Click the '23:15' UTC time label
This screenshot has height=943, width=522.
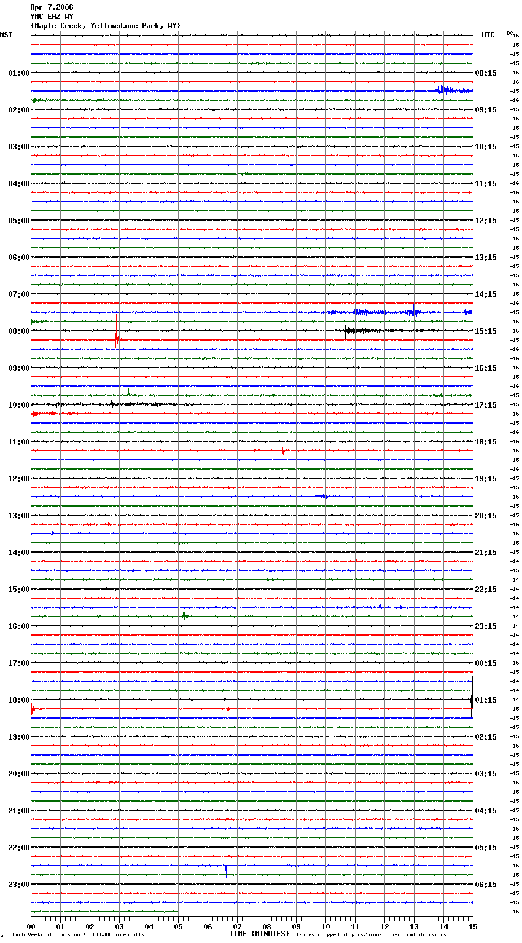tap(486, 626)
